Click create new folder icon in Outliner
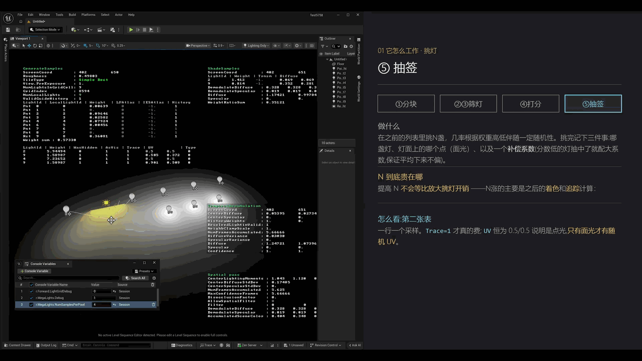This screenshot has width=642, height=361. click(x=345, y=46)
